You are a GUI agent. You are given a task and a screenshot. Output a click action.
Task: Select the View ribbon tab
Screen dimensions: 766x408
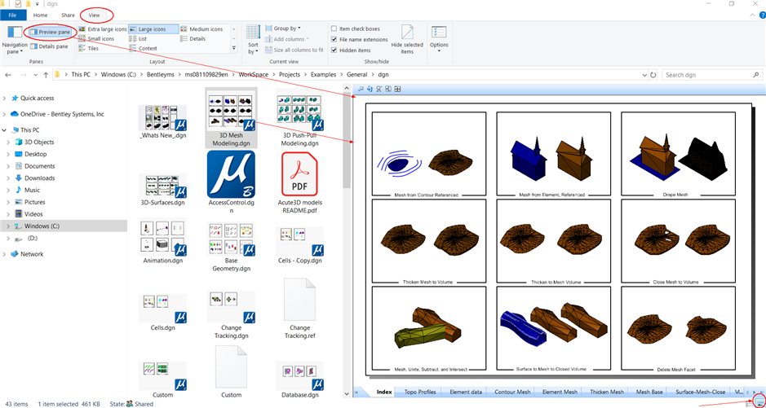(95, 15)
